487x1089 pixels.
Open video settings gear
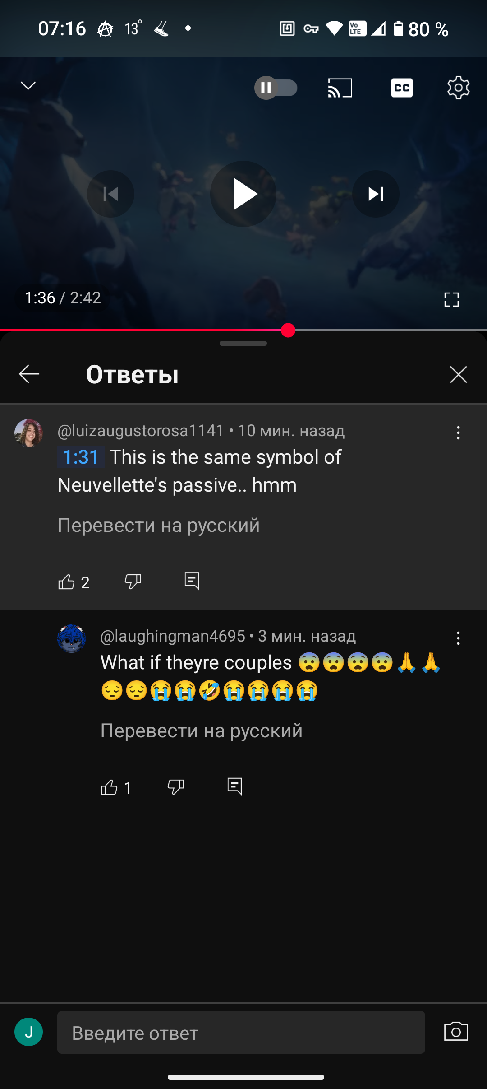pos(458,88)
